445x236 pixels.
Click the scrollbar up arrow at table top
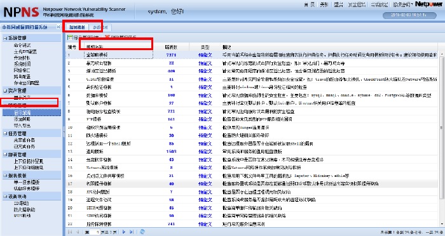[441, 53]
